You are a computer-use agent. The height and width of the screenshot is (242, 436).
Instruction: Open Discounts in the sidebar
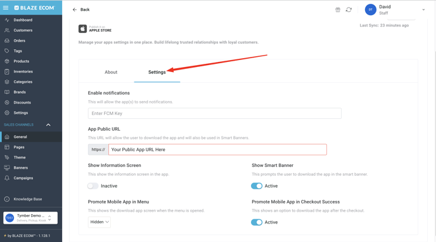pyautogui.click(x=22, y=102)
